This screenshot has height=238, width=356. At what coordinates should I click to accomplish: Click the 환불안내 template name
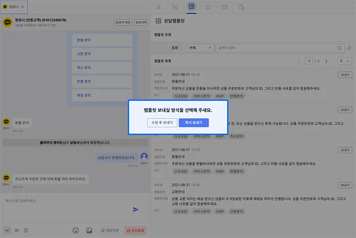(x=178, y=157)
